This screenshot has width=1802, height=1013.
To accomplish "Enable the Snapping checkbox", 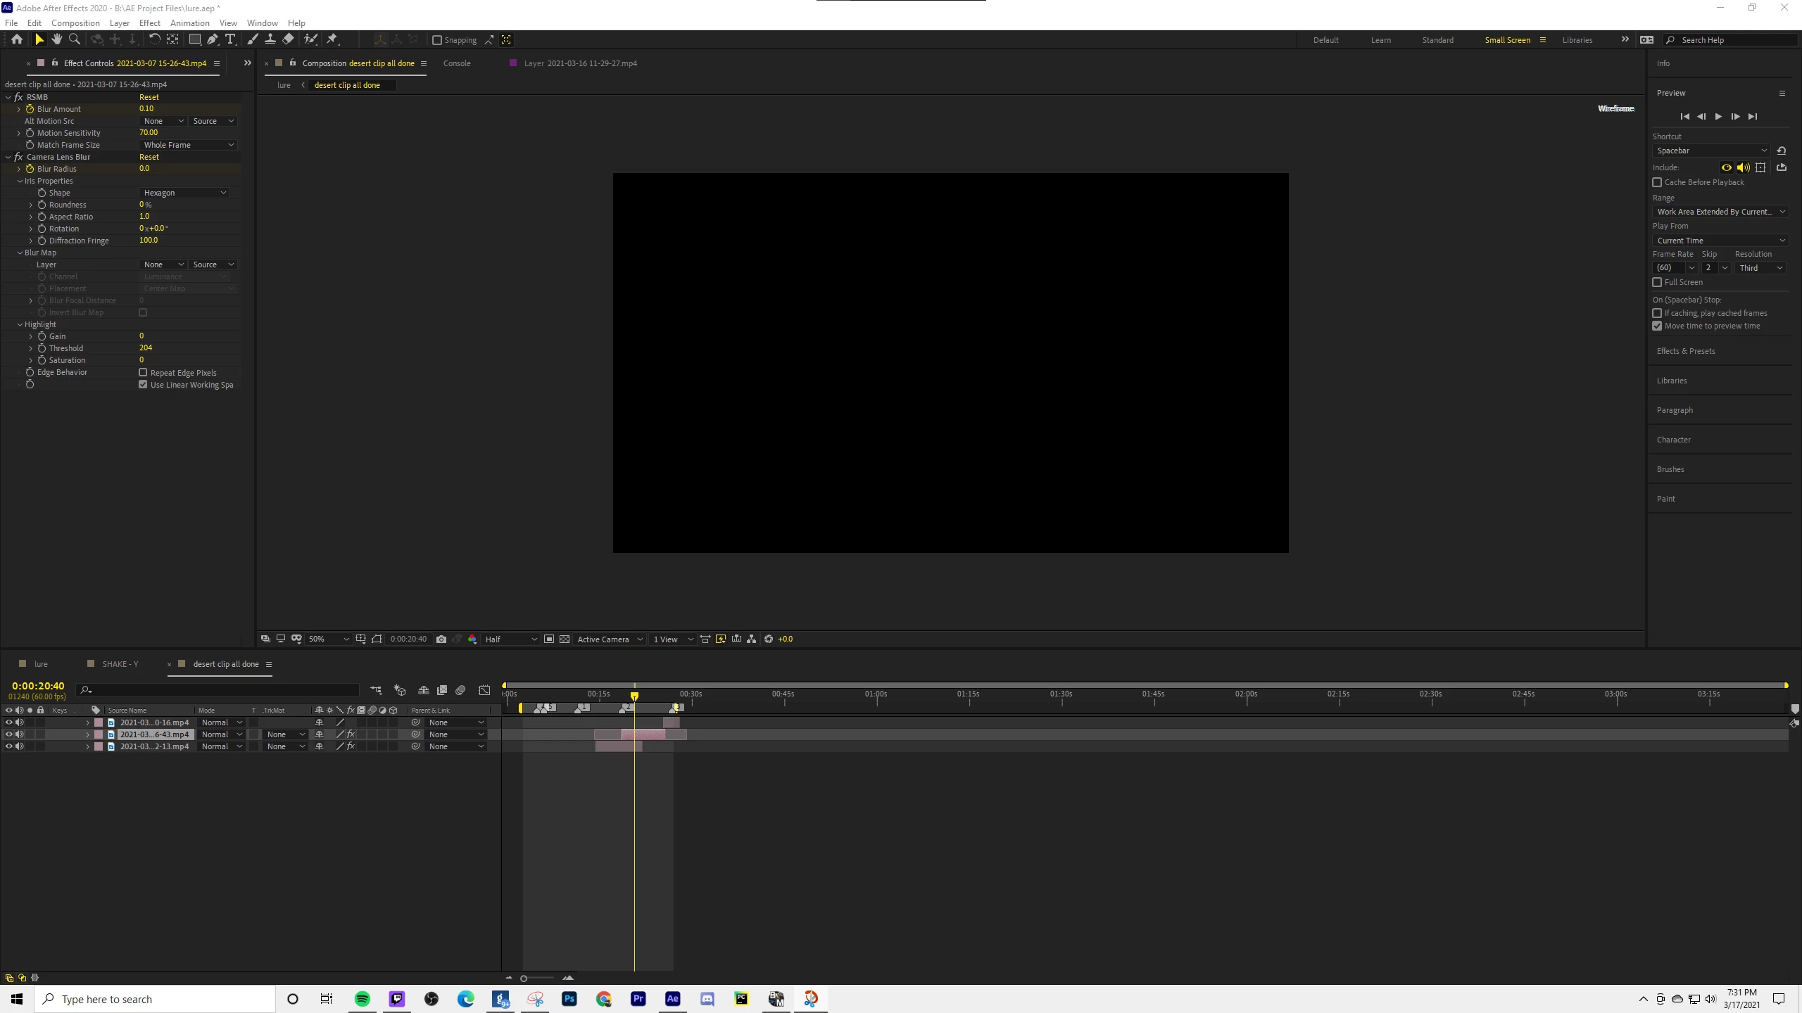I will tap(437, 40).
